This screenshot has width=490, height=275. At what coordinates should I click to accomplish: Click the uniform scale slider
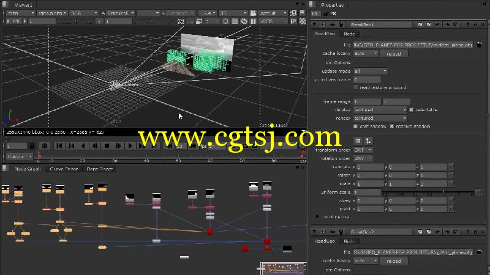(428, 192)
